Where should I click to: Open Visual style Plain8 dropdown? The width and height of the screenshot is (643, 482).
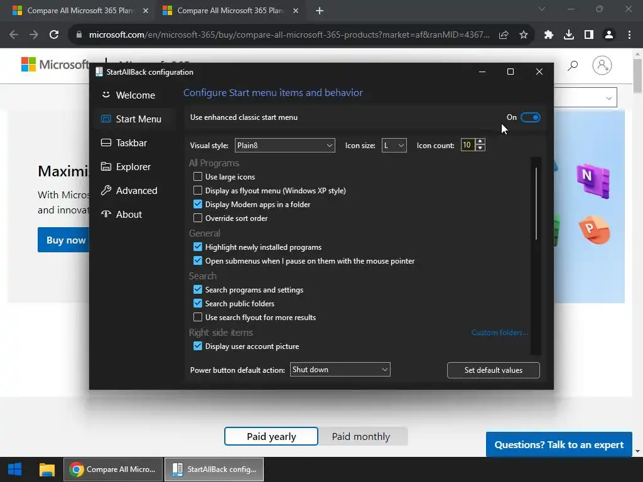[284, 146]
